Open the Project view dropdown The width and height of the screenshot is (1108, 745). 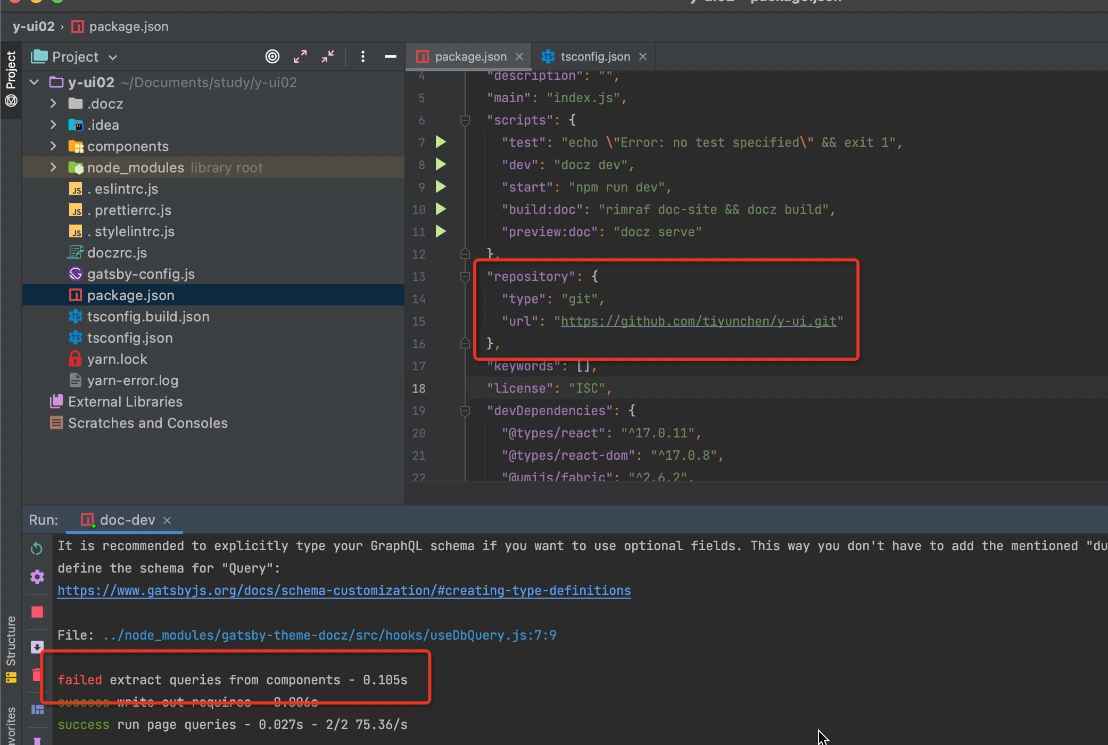click(75, 56)
